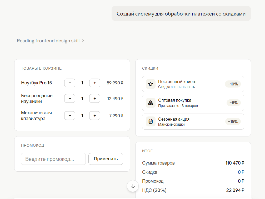
Task: Toggle the Сезонная акция discount card
Action: pos(193,121)
